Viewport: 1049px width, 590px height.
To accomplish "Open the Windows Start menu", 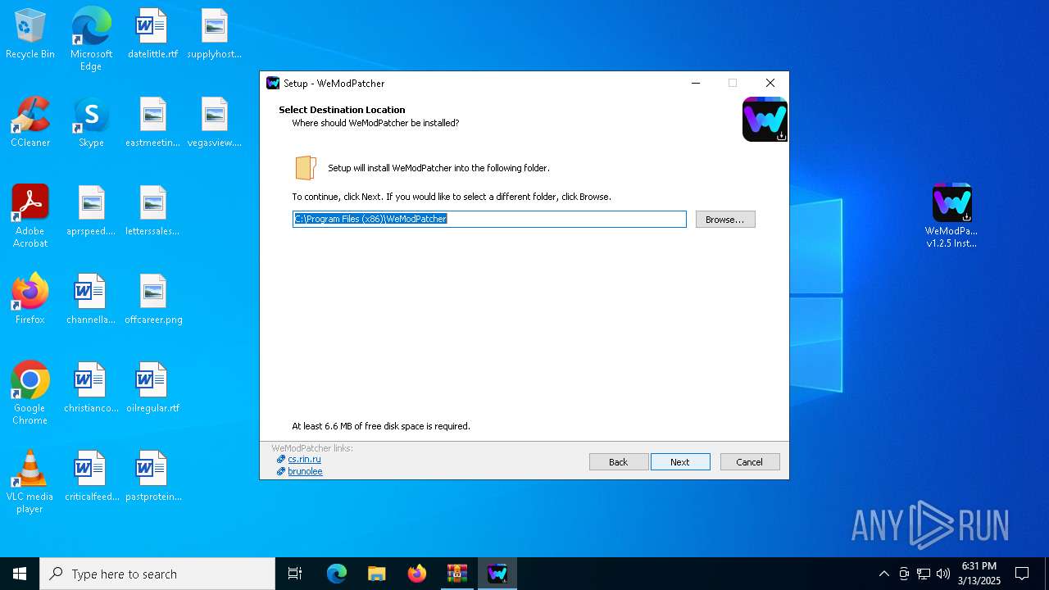I will [x=20, y=574].
